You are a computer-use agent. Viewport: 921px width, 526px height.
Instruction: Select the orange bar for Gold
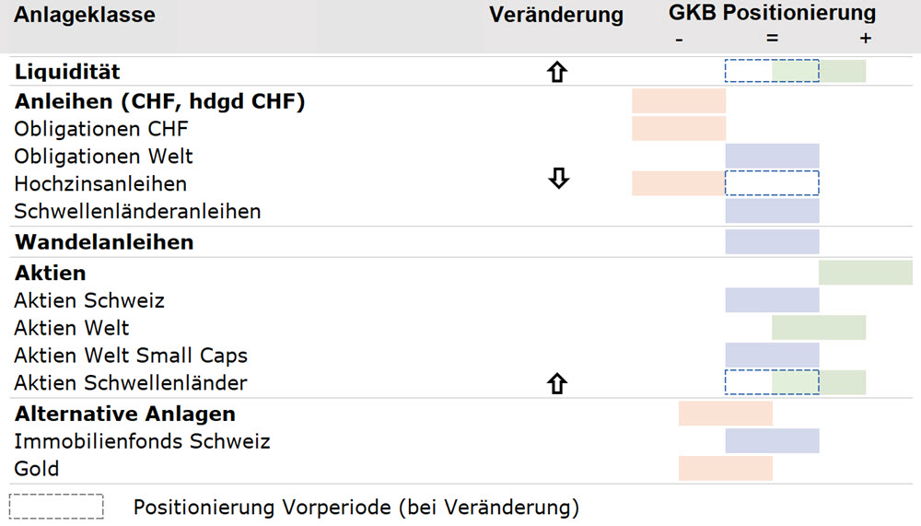[726, 468]
